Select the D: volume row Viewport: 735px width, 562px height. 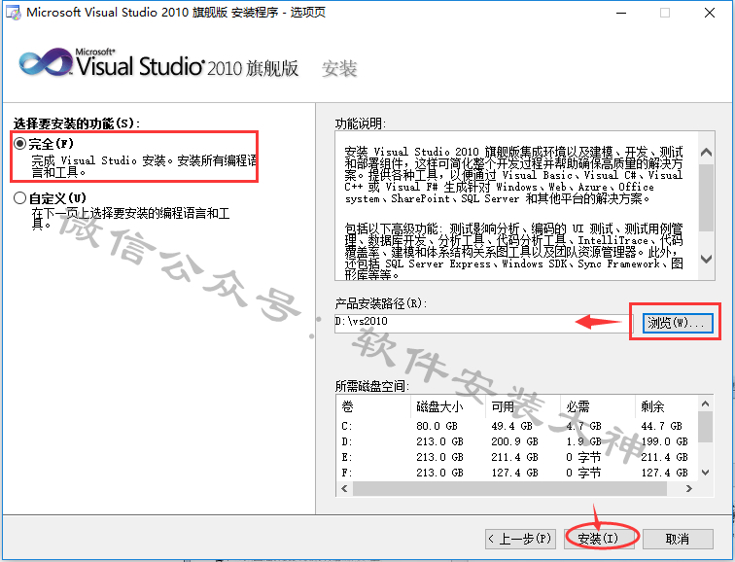pyautogui.click(x=517, y=441)
